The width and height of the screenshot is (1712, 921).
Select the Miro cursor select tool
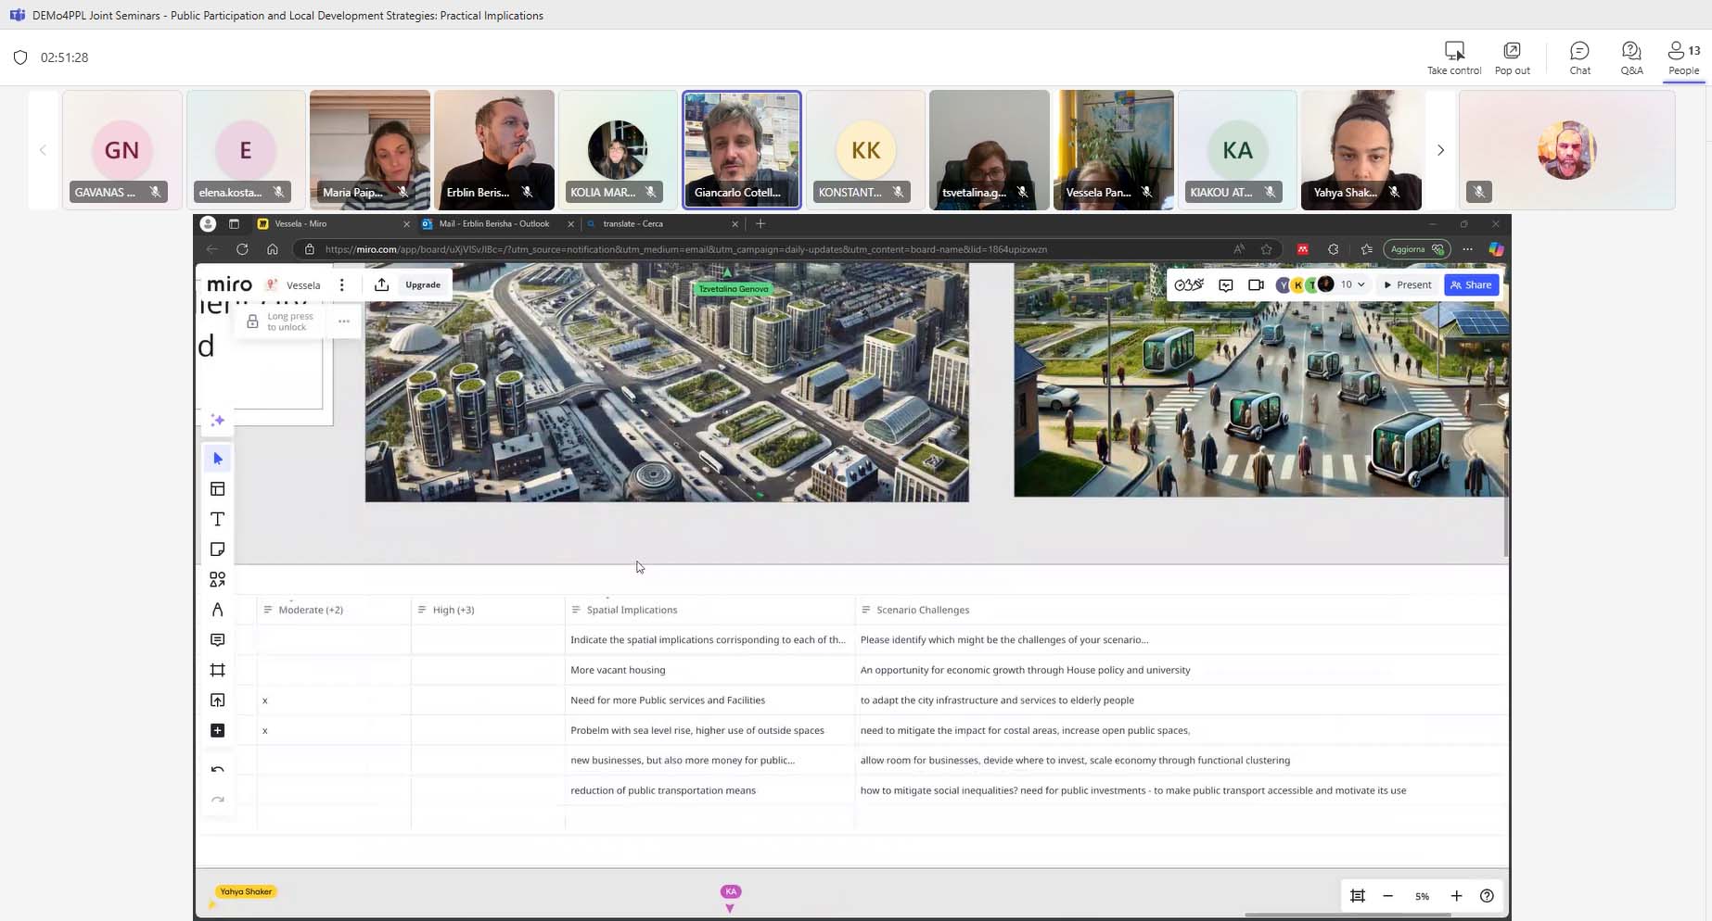pyautogui.click(x=218, y=459)
